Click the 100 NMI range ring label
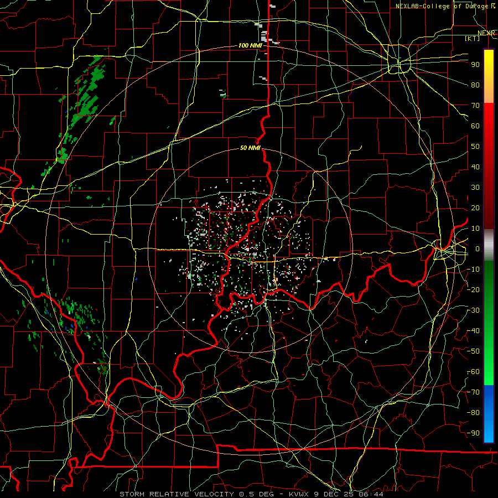The width and height of the screenshot is (498, 498). pos(250,46)
